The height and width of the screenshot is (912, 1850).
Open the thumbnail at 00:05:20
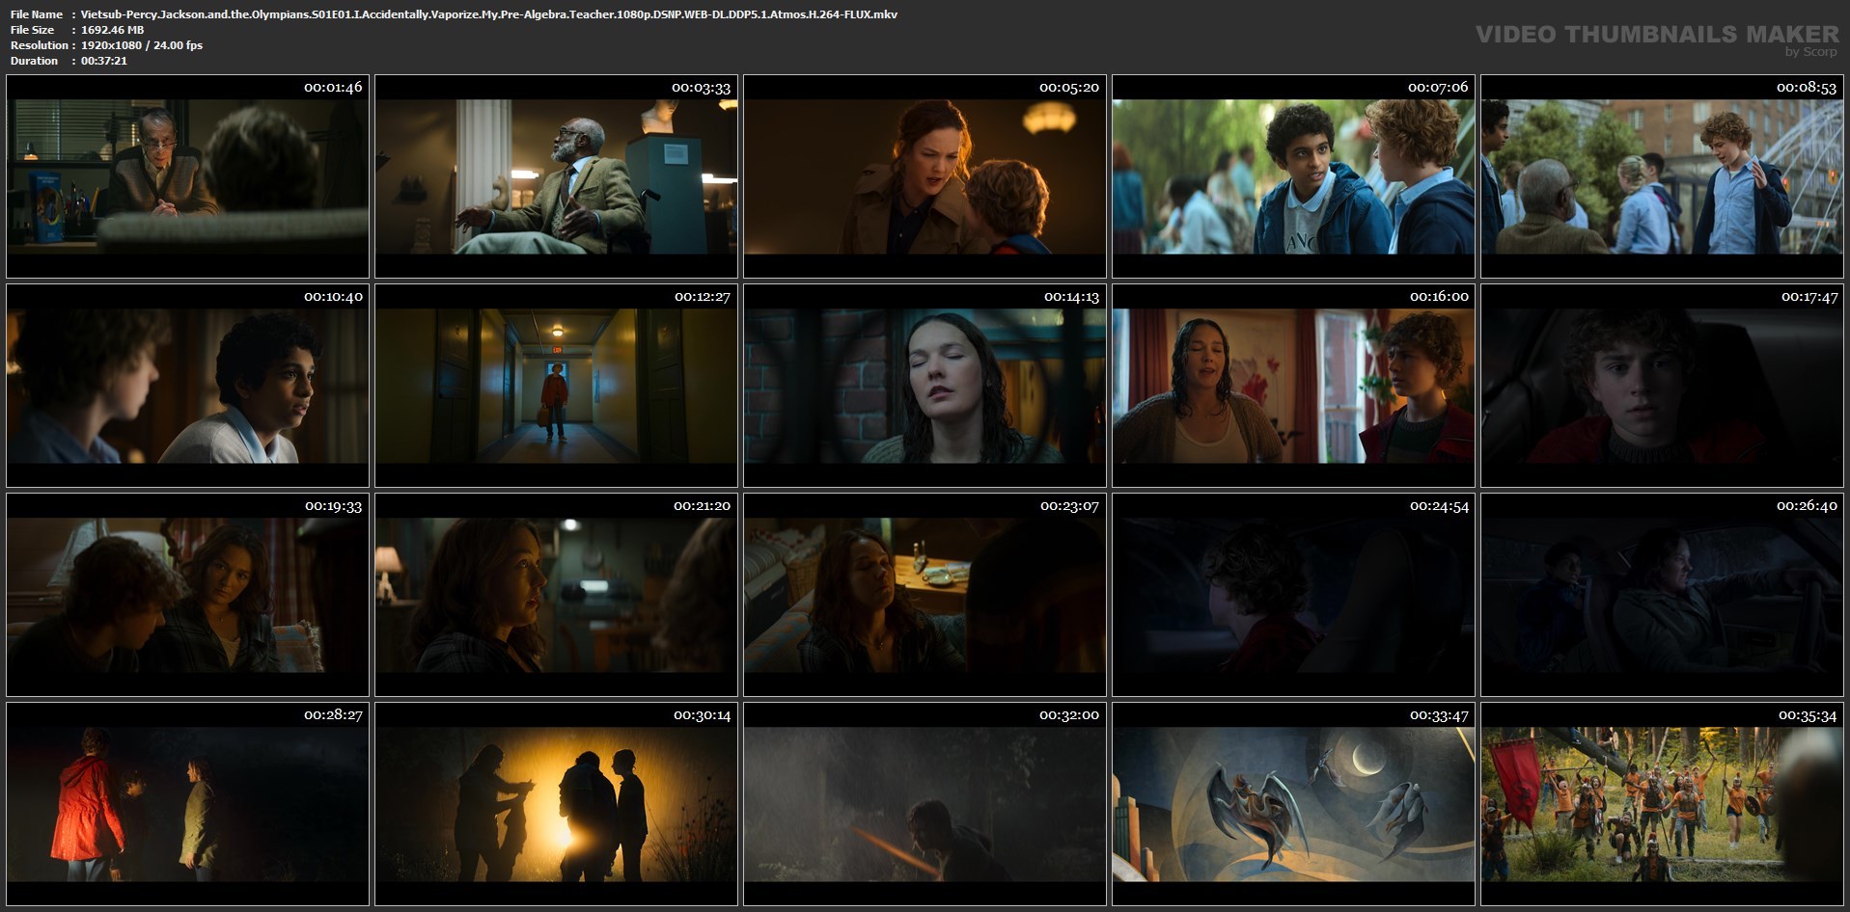point(925,176)
